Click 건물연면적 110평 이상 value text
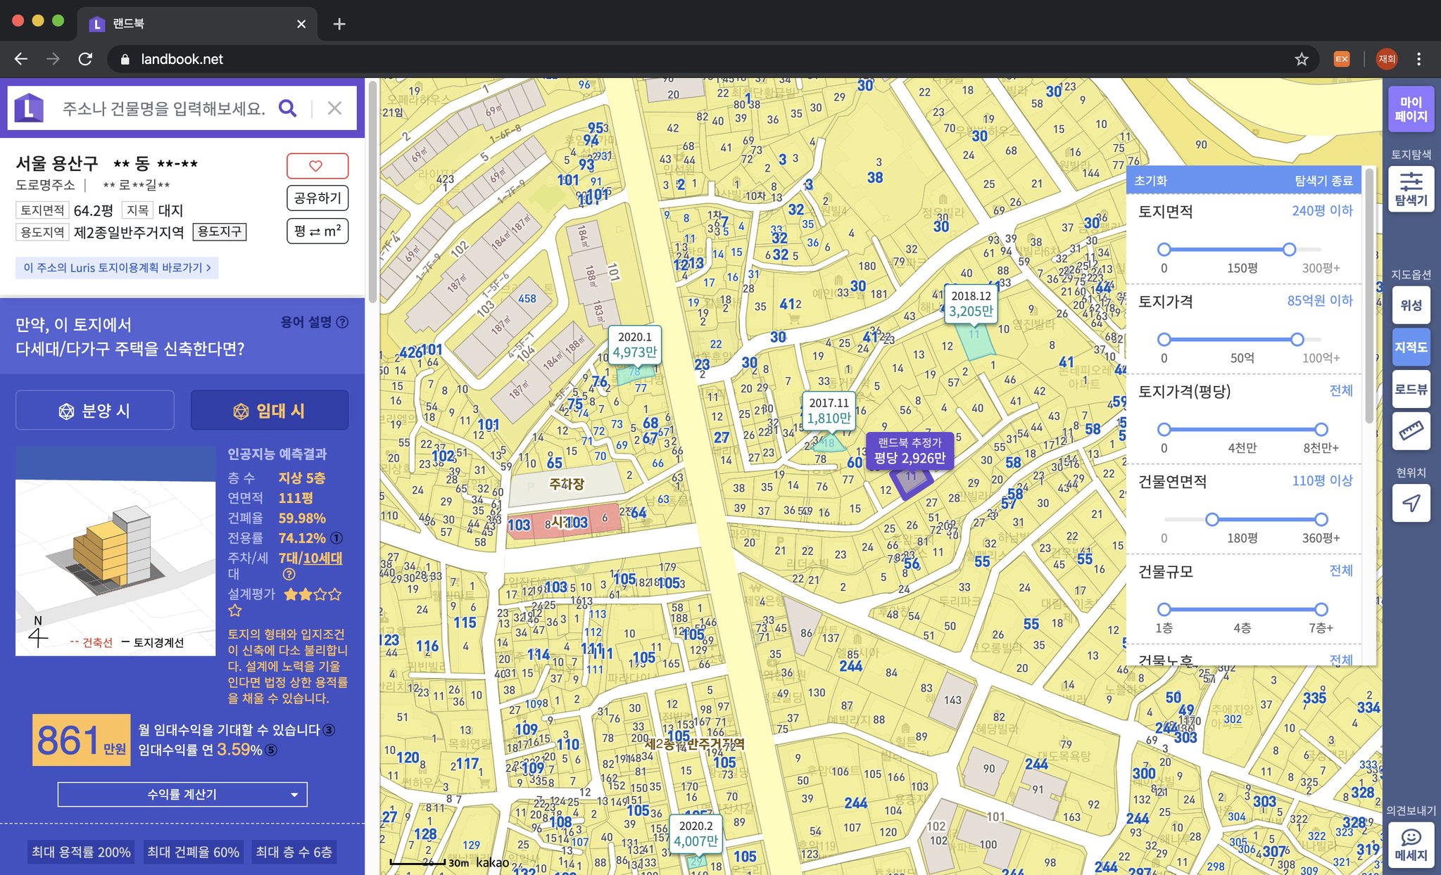 [x=1322, y=481]
